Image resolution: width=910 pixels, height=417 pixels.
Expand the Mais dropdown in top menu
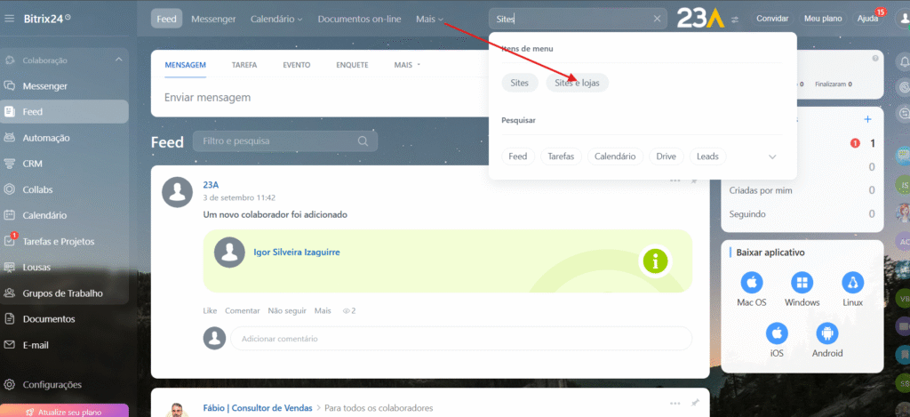point(429,19)
